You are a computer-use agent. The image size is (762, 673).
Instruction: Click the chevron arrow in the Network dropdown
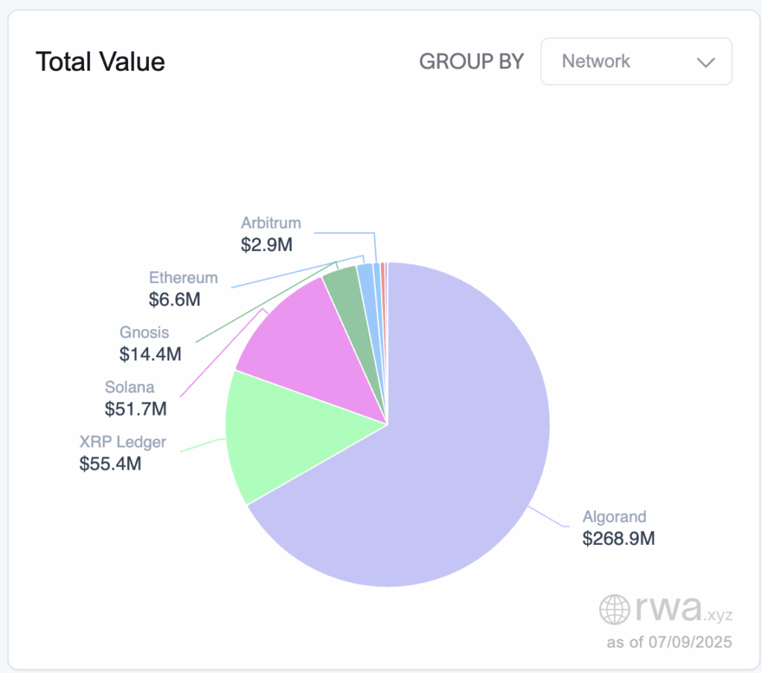[x=705, y=62]
